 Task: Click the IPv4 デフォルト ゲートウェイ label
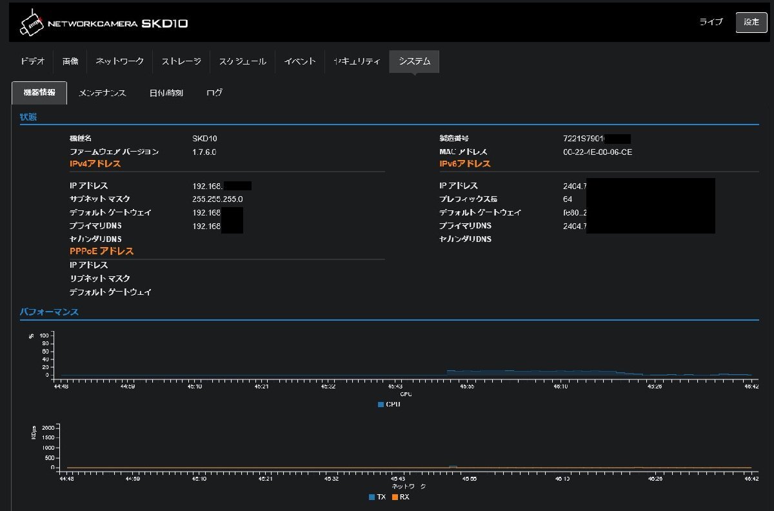pyautogui.click(x=110, y=213)
